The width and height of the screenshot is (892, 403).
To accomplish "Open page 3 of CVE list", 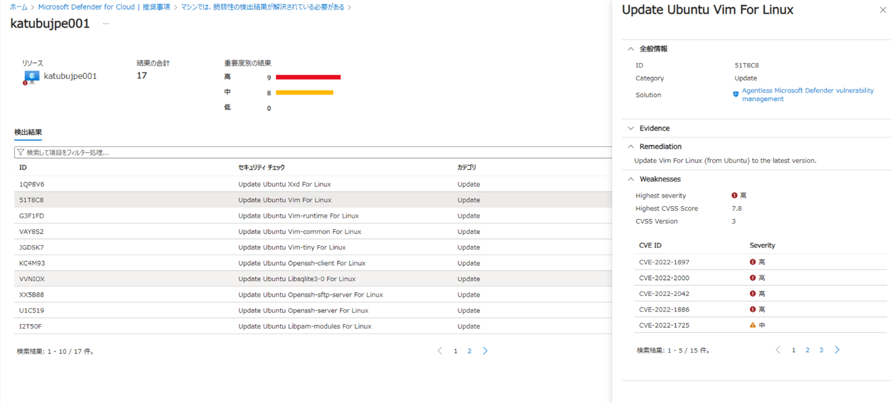I will pos(821,350).
